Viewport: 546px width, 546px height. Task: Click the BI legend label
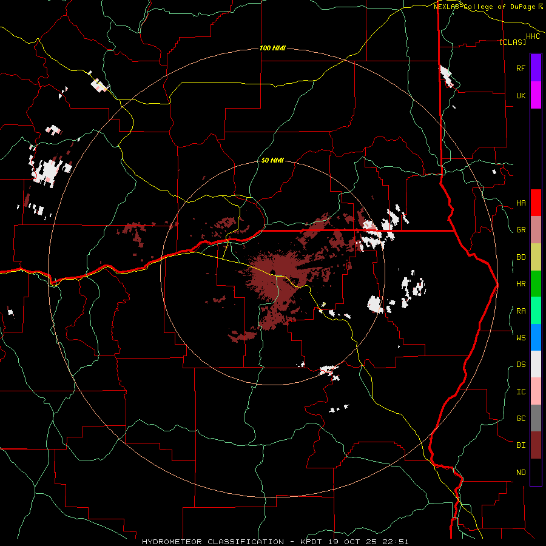point(521,445)
